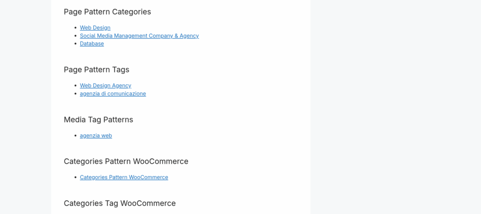Click the bullet next to Web Design Agency
This screenshot has width=481, height=214.
click(76, 85)
